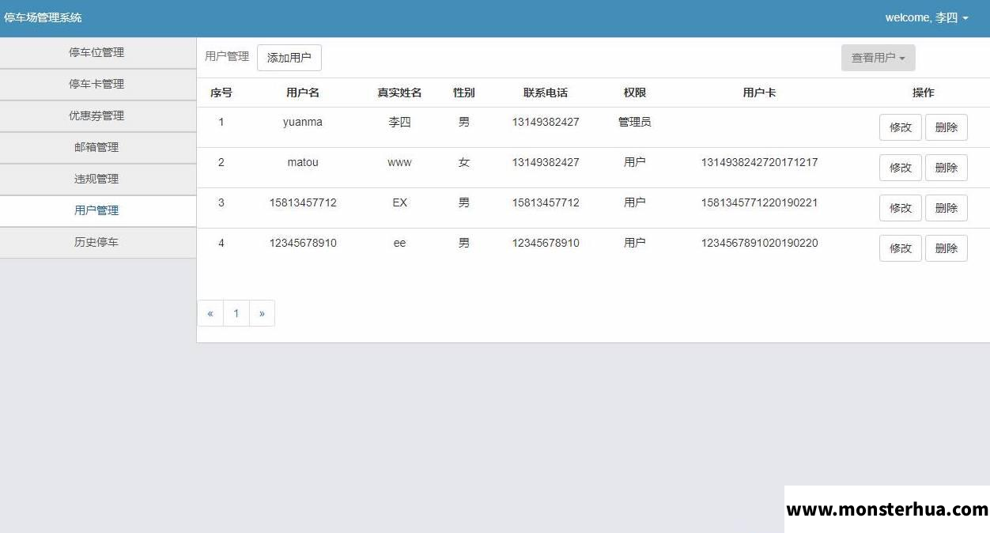
Task: Click real name cell ee
Action: click(x=399, y=243)
